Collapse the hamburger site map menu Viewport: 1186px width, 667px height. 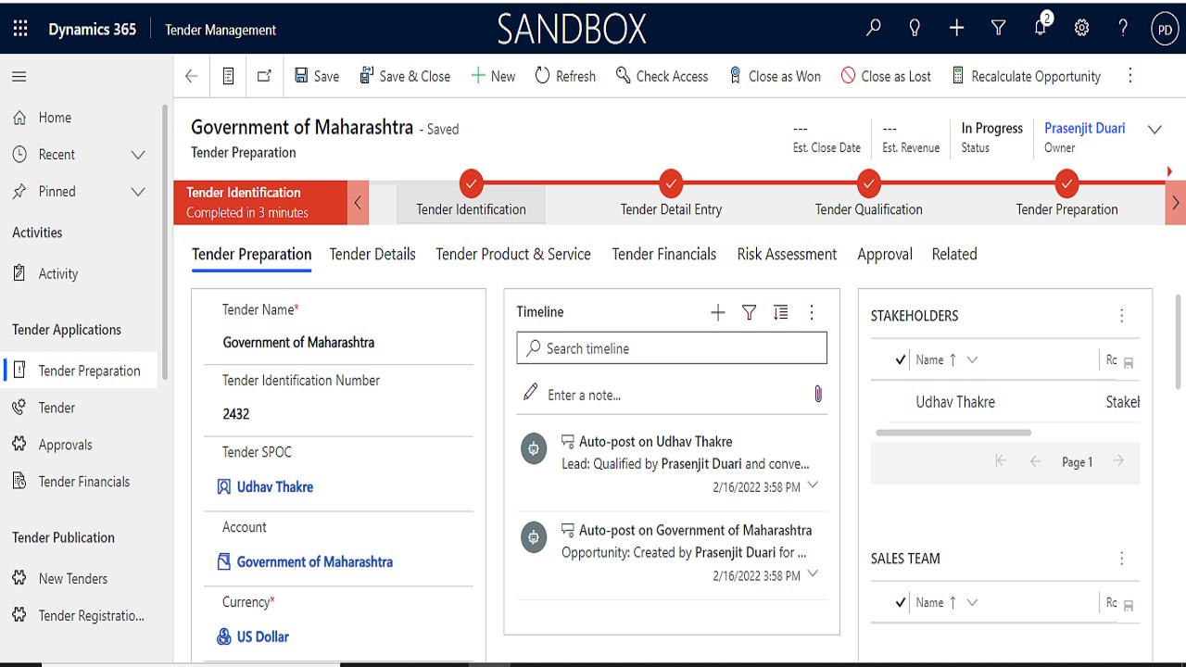coord(19,77)
